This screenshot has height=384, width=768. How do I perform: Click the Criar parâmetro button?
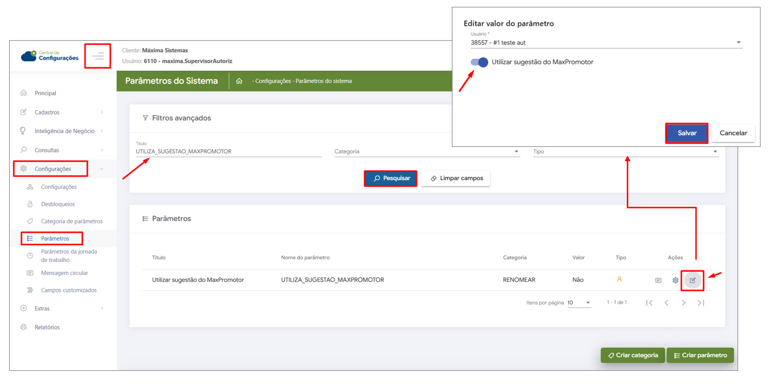[700, 355]
